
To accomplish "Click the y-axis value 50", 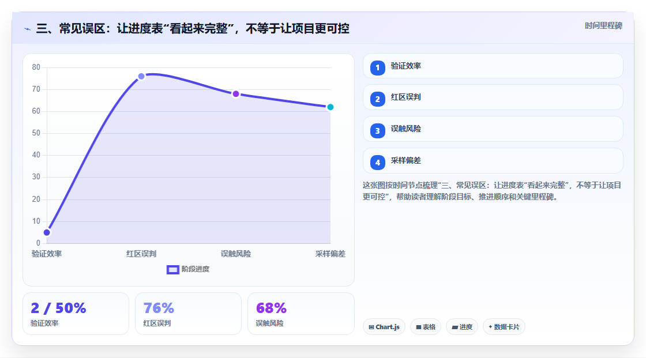I will pyautogui.click(x=36, y=133).
